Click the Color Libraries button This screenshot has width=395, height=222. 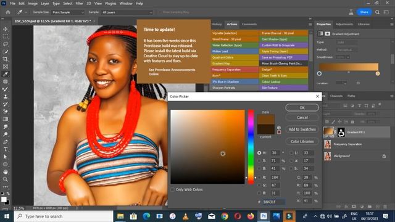[x=302, y=141]
